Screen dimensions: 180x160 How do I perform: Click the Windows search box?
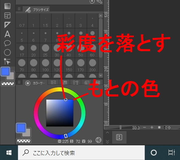pyautogui.click(x=81, y=153)
